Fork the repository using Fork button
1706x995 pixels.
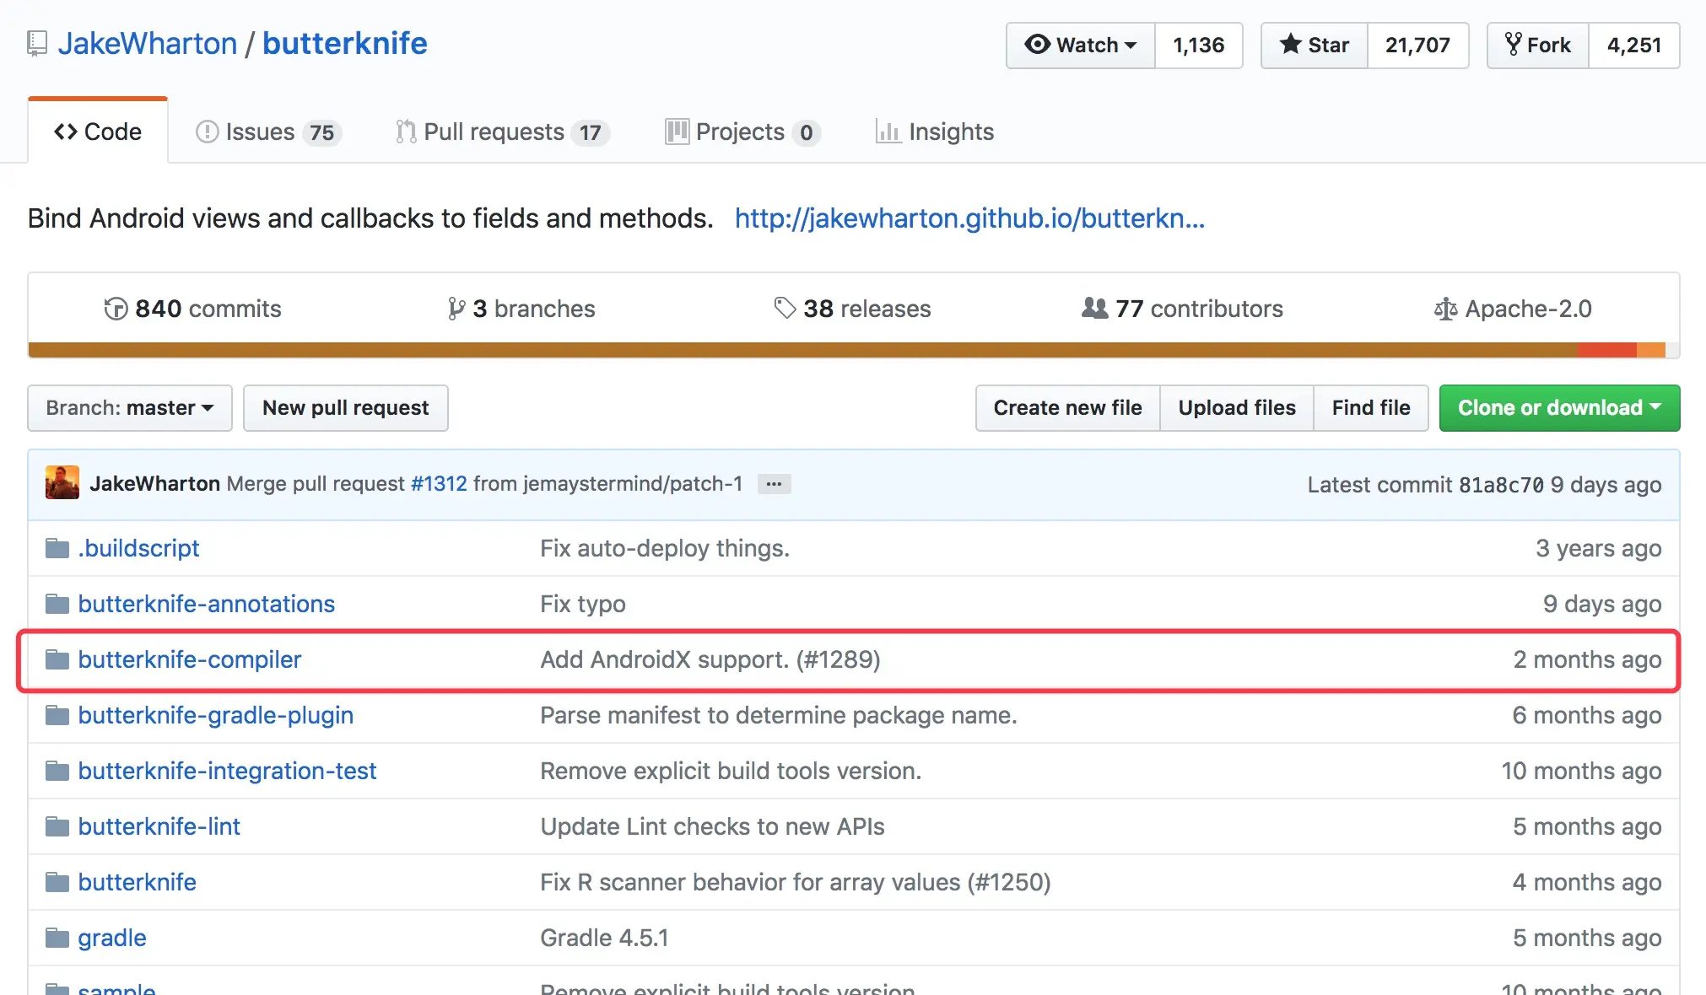[x=1538, y=46]
